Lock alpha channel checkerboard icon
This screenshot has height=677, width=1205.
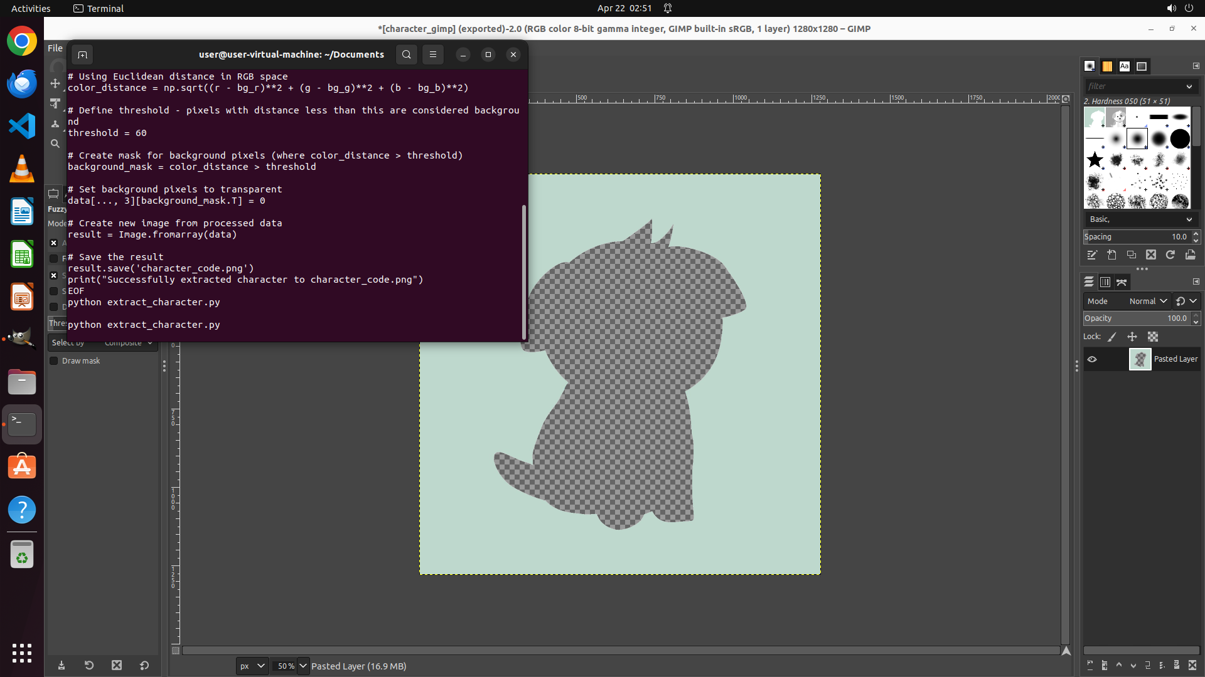click(x=1153, y=337)
